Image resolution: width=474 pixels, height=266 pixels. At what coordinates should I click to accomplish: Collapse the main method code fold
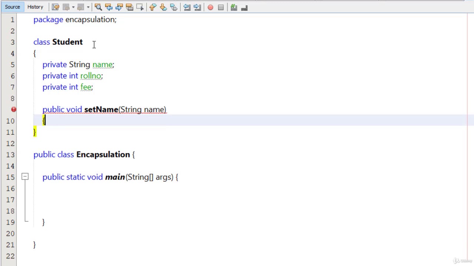coord(25,177)
